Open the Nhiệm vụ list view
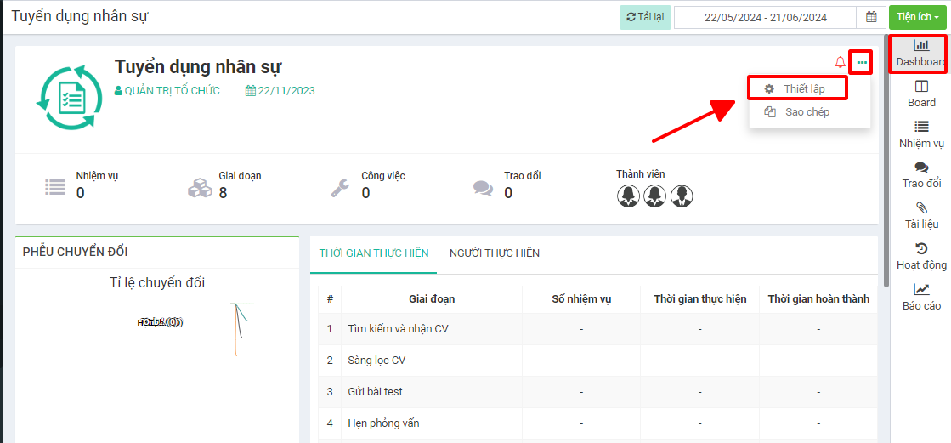Screen dimensions: 951x443 point(920,134)
